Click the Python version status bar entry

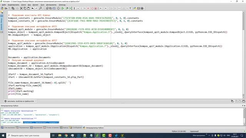click(179, 131)
